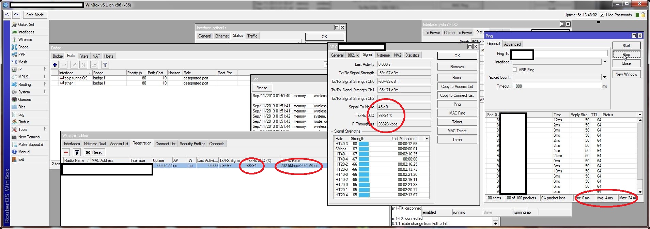Switch to Advanced tab in Ping window
Viewport: 650px width, 229px height.
(512, 44)
